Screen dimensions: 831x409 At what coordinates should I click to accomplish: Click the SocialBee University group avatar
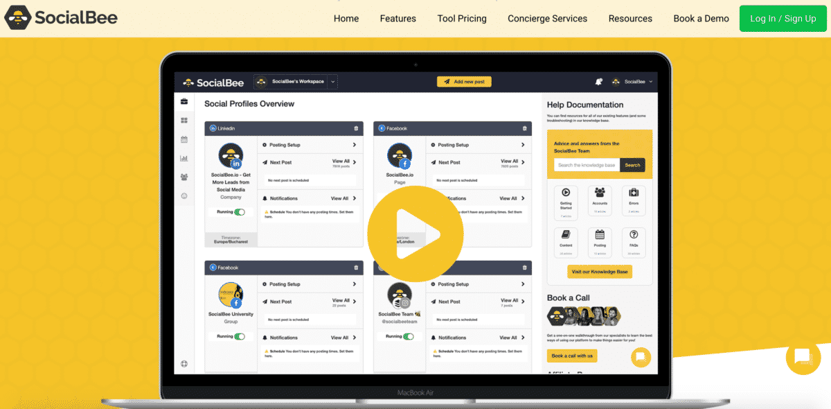[x=231, y=295]
